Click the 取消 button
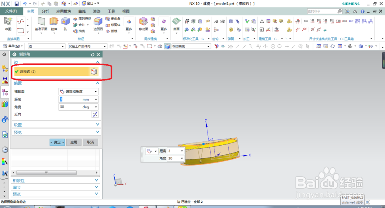 tap(90, 142)
